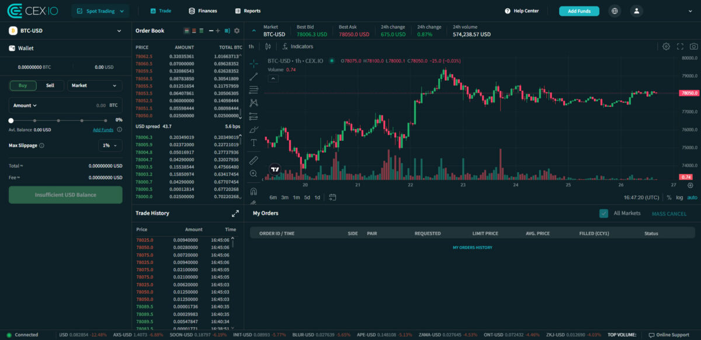
Task: Toggle the magnet mode tool
Action: (x=254, y=191)
